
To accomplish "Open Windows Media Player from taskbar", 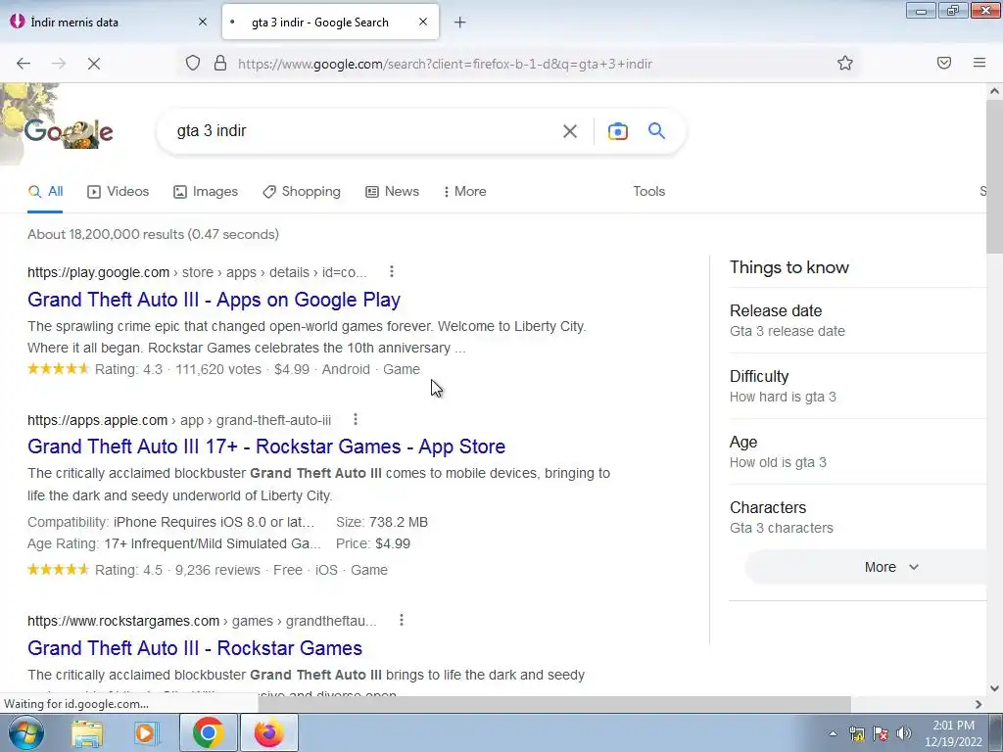I will [146, 732].
